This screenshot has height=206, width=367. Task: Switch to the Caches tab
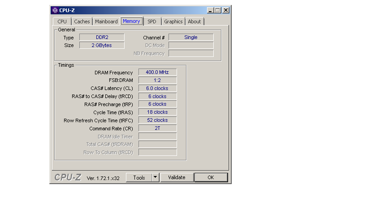click(x=82, y=21)
